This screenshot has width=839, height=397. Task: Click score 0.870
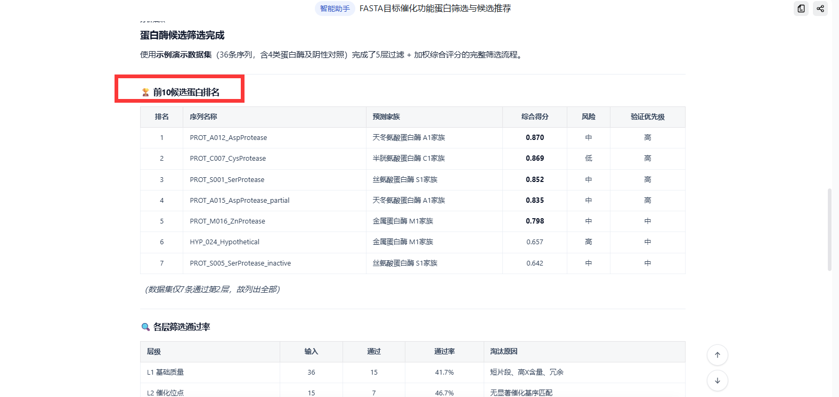point(535,138)
